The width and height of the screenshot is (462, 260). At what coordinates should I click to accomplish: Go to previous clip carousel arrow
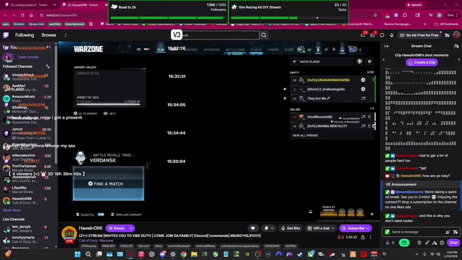click(x=384, y=60)
